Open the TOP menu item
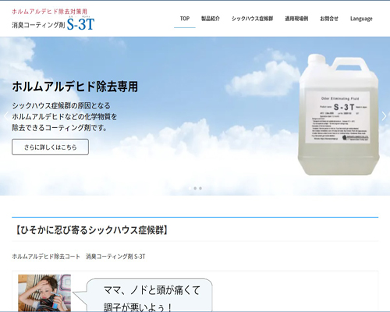Viewport: 390px width, 312px height. point(185,19)
